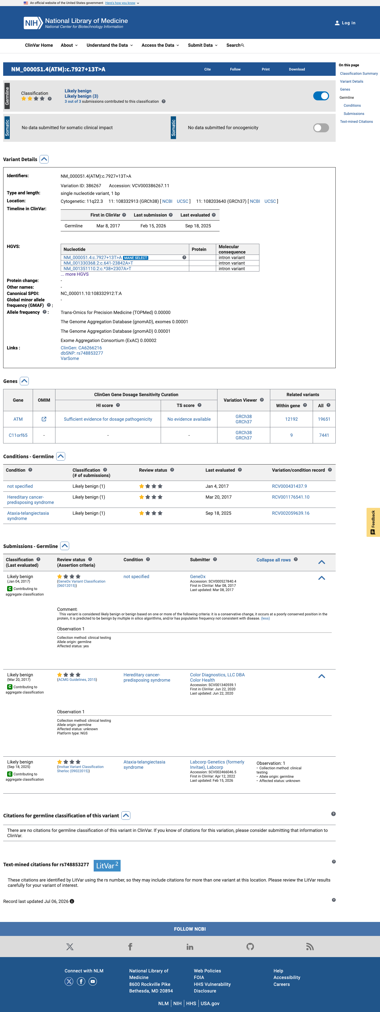Open the dbSNP rs748853277 link

pyautogui.click(x=82, y=353)
